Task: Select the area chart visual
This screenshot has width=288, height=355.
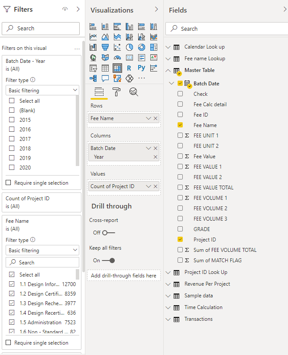Action: click(x=105, y=37)
